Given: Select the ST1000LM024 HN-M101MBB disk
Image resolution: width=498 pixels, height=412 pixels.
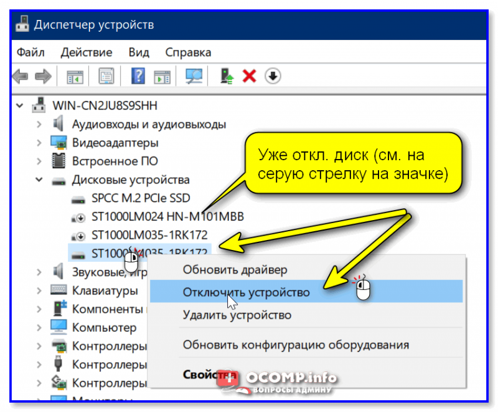Looking at the screenshot, I should click(167, 216).
